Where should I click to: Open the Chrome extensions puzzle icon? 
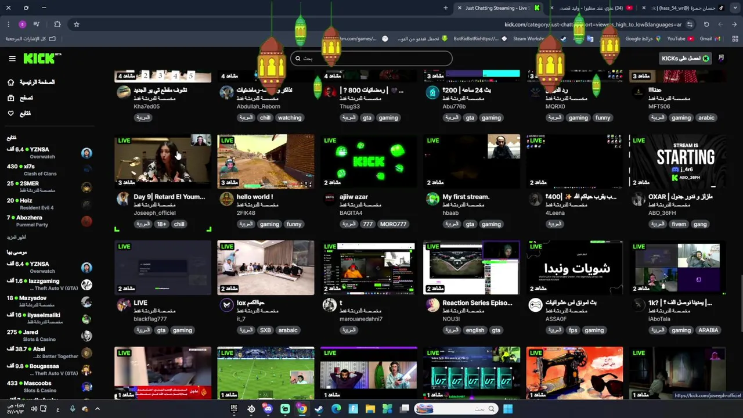tap(57, 24)
